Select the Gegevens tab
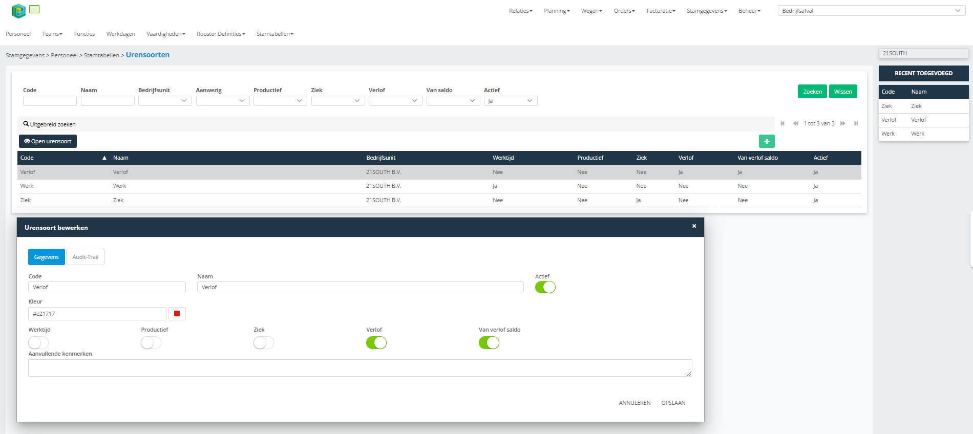The height and width of the screenshot is (434, 973). point(47,257)
